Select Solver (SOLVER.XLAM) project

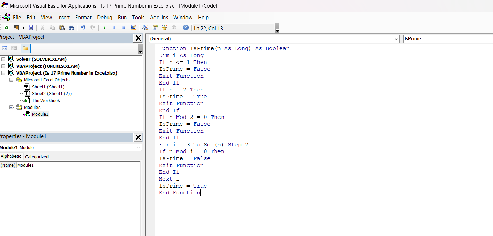(41, 59)
